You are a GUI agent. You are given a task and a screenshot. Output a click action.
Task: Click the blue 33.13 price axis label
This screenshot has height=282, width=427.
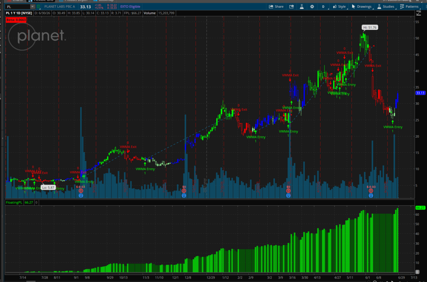(420, 93)
